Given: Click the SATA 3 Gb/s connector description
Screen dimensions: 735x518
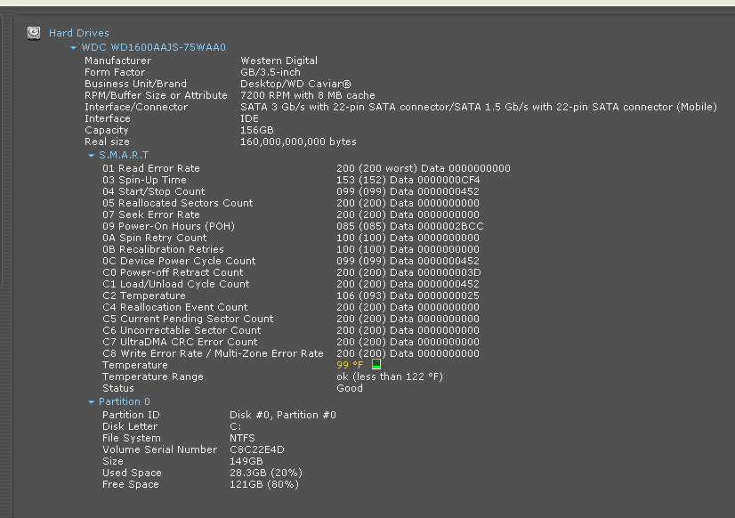Looking at the screenshot, I should (x=479, y=107).
